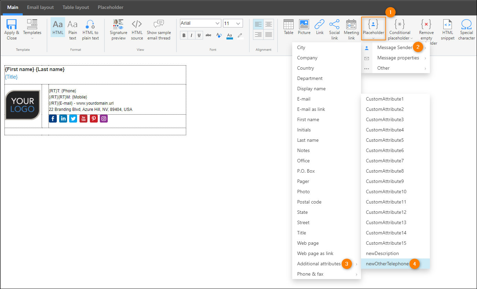The image size is (477, 289).
Task: Click the LinkedIn icon in signature
Action: point(63,119)
